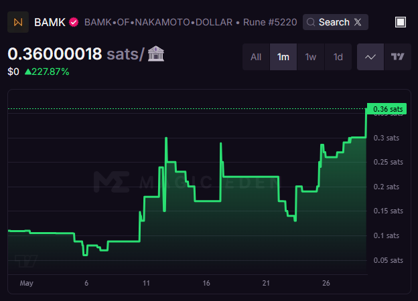
Task: Select the 1d time range tab
Action: pos(338,57)
